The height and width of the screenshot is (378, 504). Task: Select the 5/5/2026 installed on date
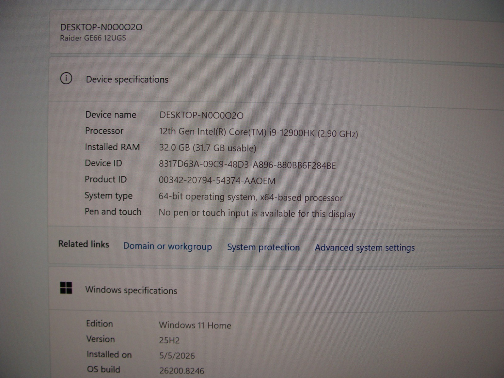click(177, 356)
